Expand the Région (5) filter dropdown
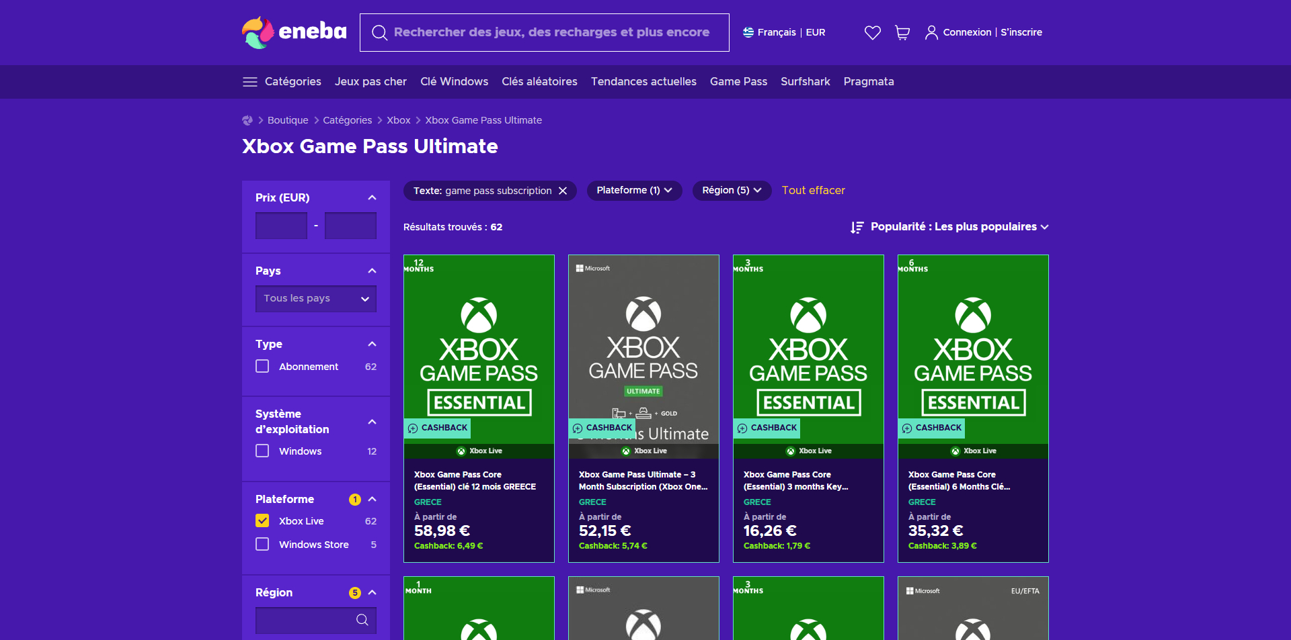The image size is (1291, 640). coord(732,191)
